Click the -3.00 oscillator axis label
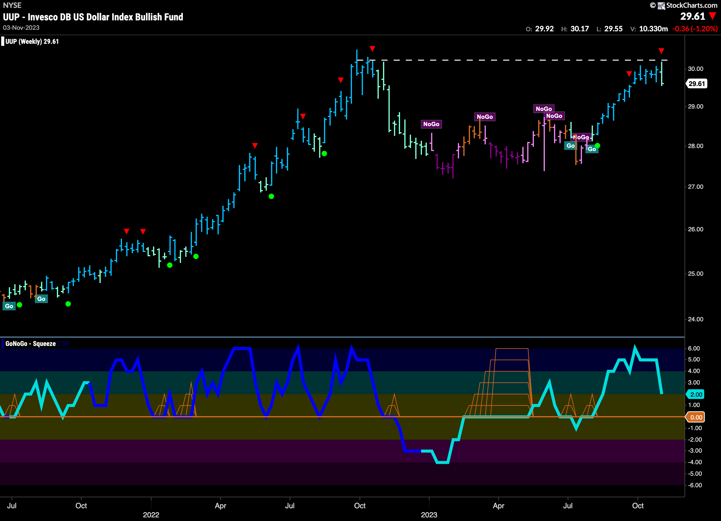 (x=695, y=451)
